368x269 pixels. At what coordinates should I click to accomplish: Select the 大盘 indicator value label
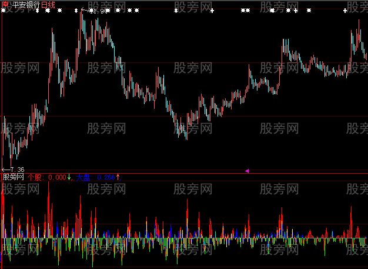tap(95, 177)
